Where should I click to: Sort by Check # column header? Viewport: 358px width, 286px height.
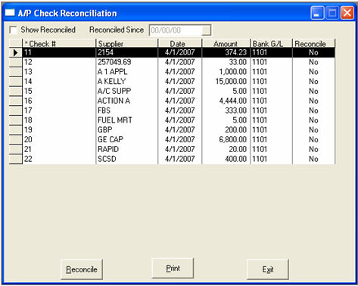pyautogui.click(x=59, y=43)
